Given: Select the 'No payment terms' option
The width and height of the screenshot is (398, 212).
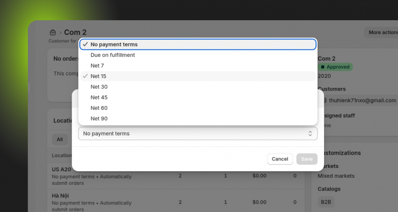Looking at the screenshot, I should coord(198,44).
